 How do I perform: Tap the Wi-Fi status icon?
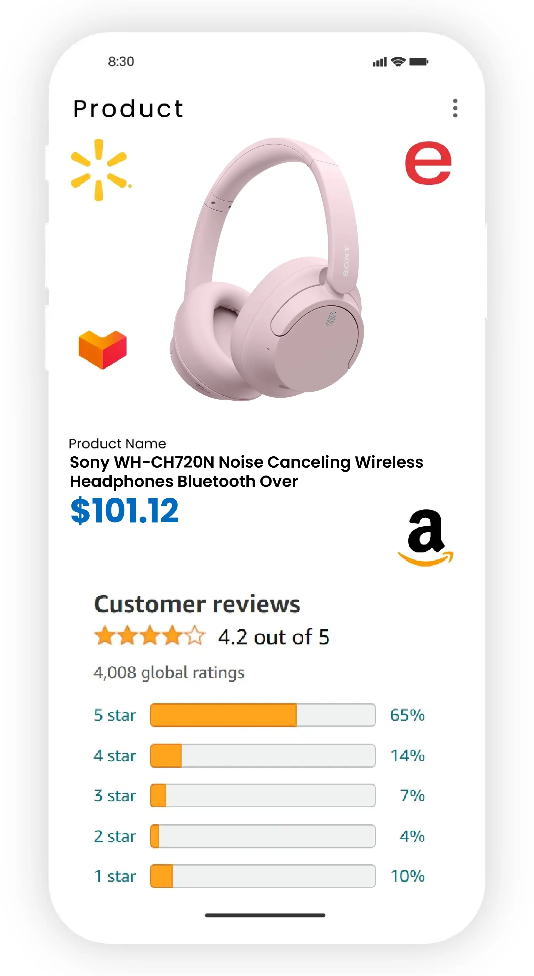(398, 61)
